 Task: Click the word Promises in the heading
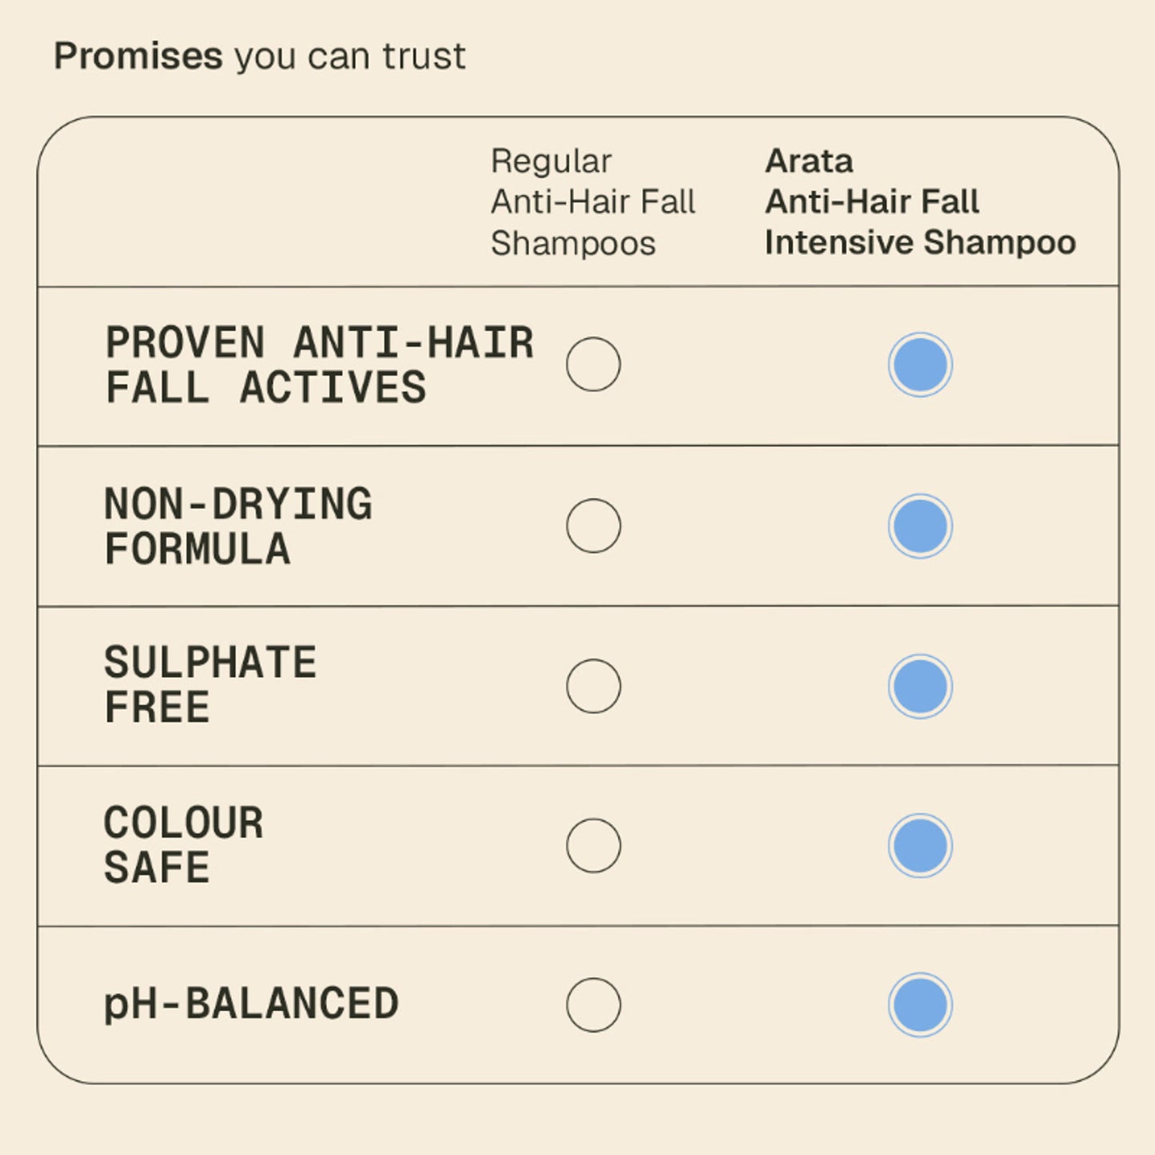(138, 57)
